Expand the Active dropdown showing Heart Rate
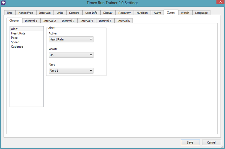Viewport: 225px width, 149px height. tap(71, 39)
